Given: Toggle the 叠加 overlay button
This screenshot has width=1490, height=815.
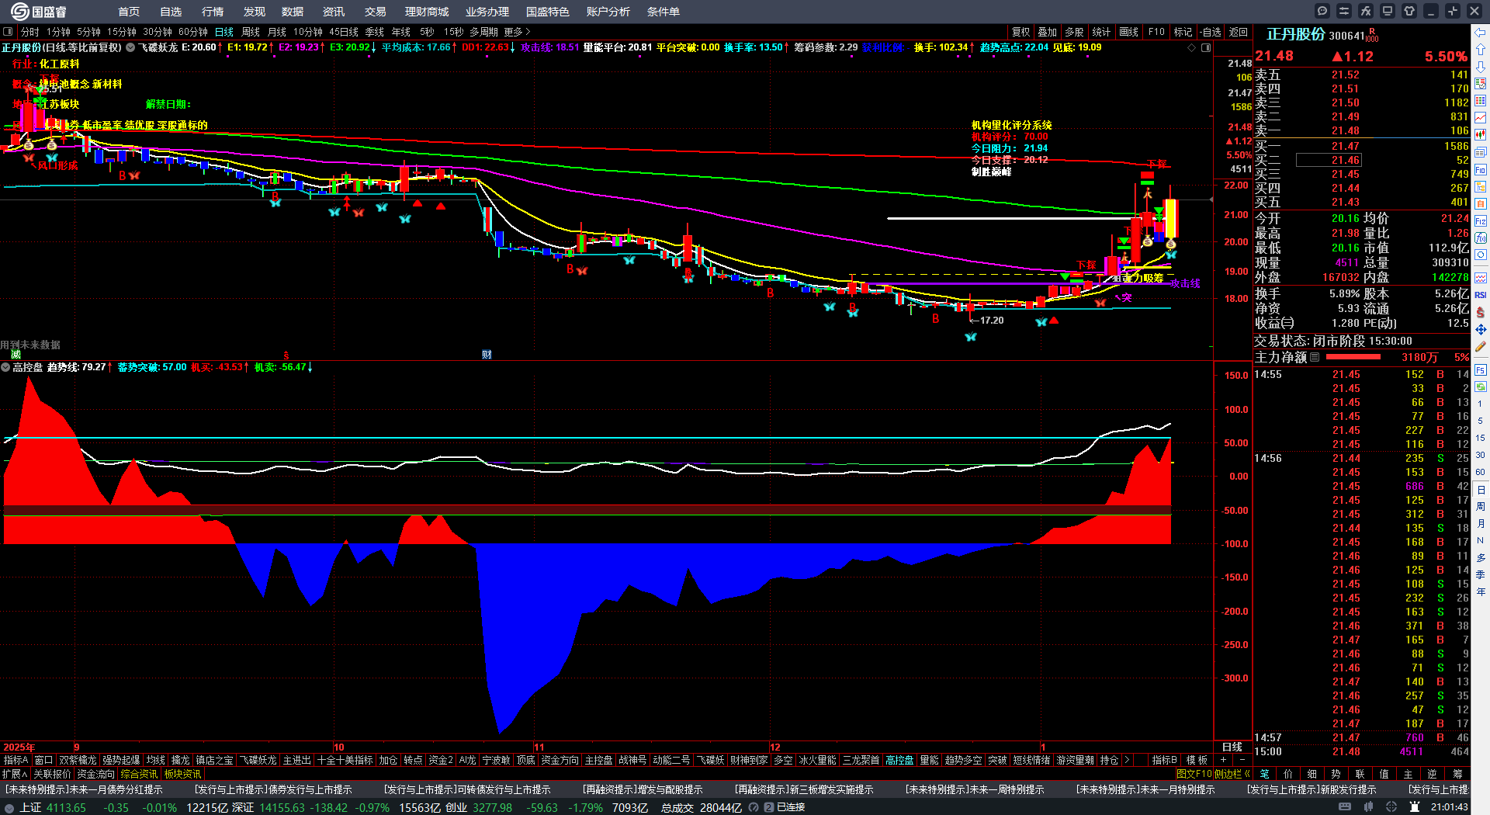Looking at the screenshot, I should (x=1048, y=32).
